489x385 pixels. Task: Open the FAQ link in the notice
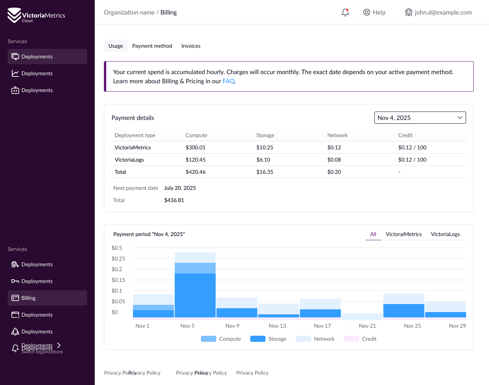[x=228, y=81]
